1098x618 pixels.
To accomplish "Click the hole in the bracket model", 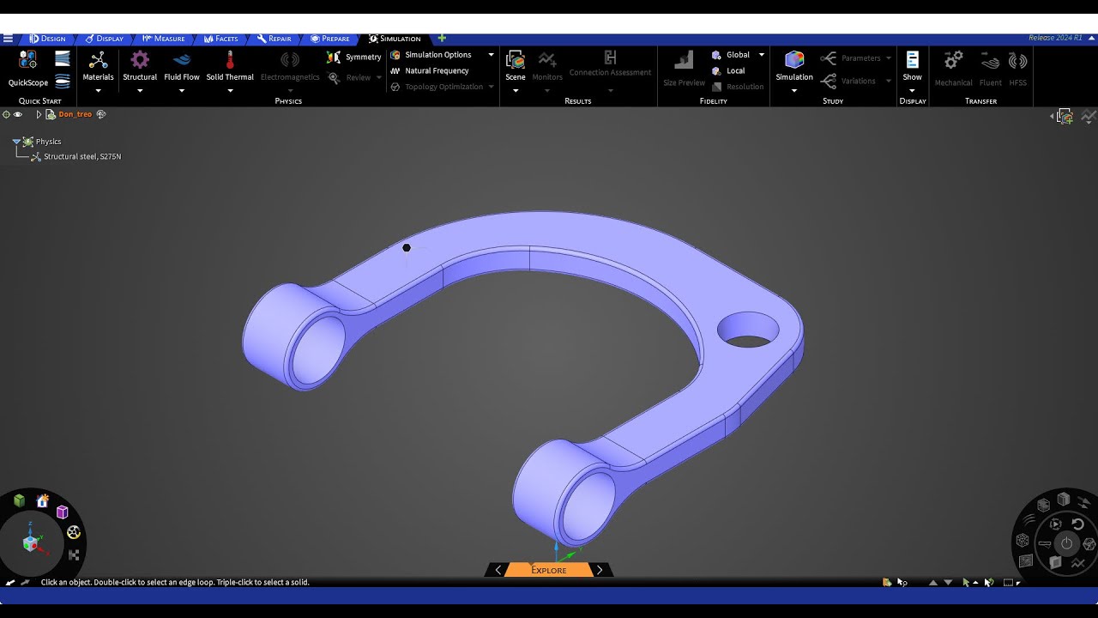I will pyautogui.click(x=748, y=330).
